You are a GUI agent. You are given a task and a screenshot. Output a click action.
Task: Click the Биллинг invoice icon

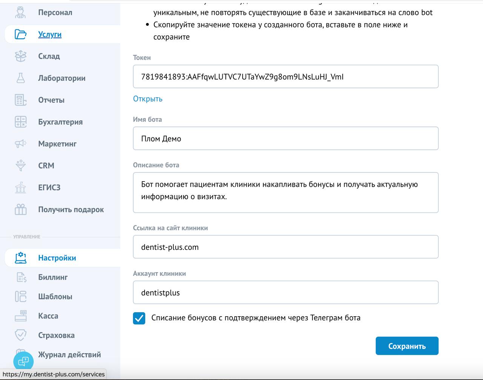tap(22, 277)
